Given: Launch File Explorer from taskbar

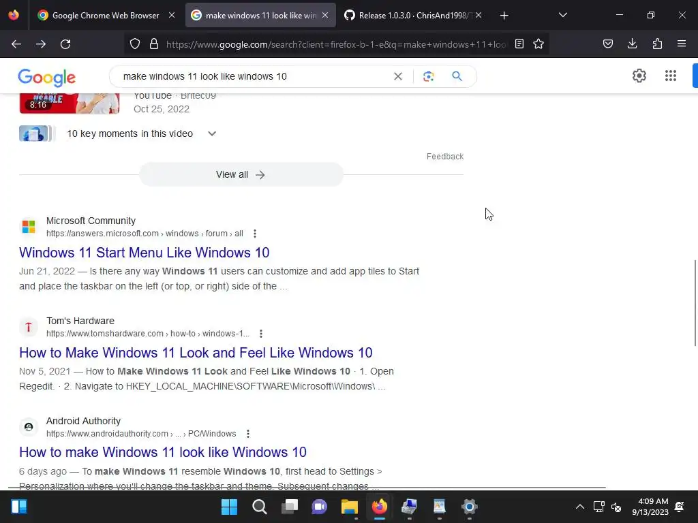Looking at the screenshot, I should [x=350, y=507].
